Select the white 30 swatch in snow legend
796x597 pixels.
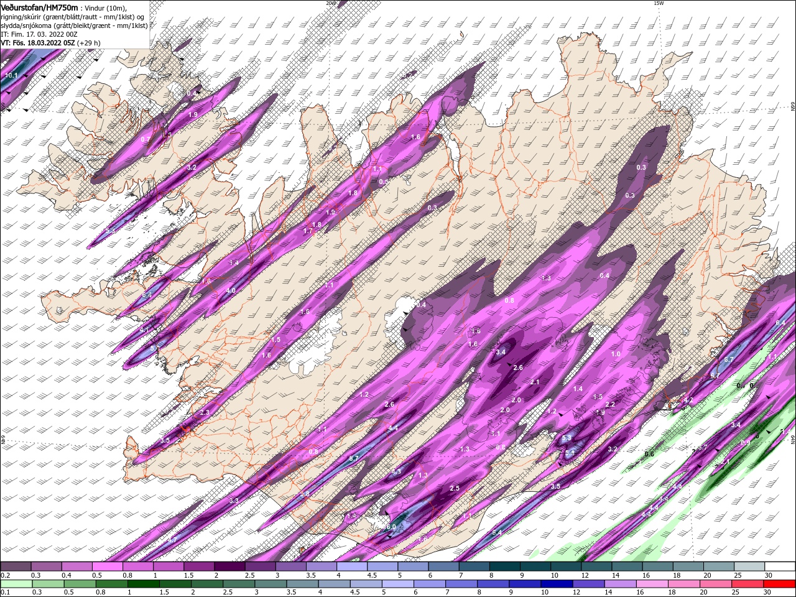pos(780,567)
